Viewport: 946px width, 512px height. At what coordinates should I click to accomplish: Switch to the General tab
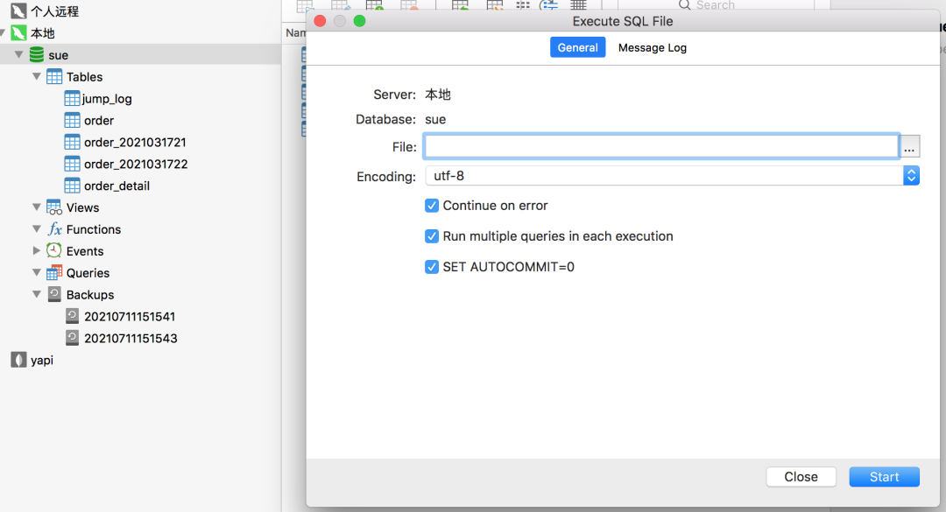point(577,47)
